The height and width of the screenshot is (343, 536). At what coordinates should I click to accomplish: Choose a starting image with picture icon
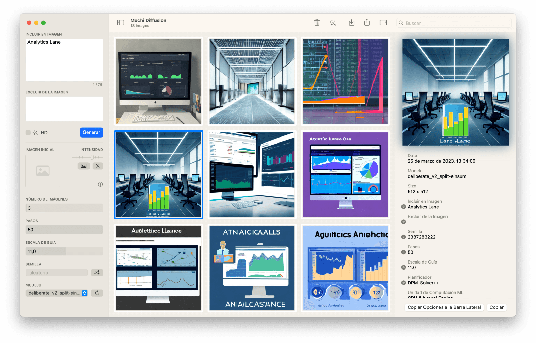(84, 166)
